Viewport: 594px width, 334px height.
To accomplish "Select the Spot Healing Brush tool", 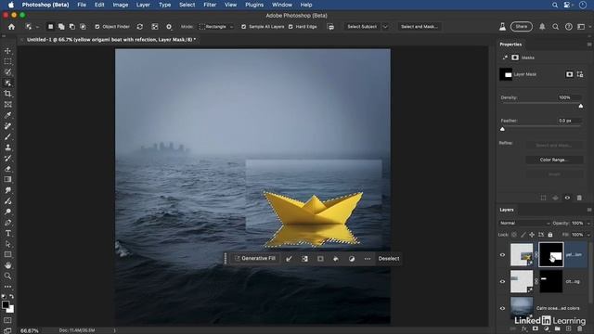I will click(x=7, y=126).
